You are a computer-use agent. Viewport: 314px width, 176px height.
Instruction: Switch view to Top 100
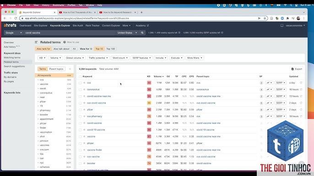click(x=111, y=49)
